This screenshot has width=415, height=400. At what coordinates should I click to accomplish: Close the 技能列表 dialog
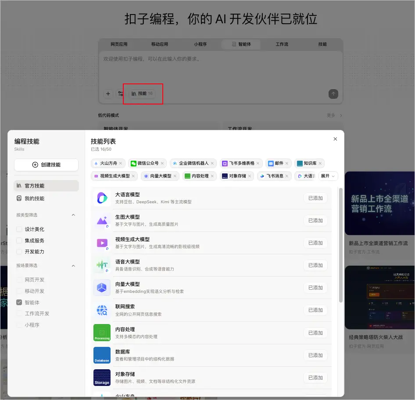(x=335, y=139)
